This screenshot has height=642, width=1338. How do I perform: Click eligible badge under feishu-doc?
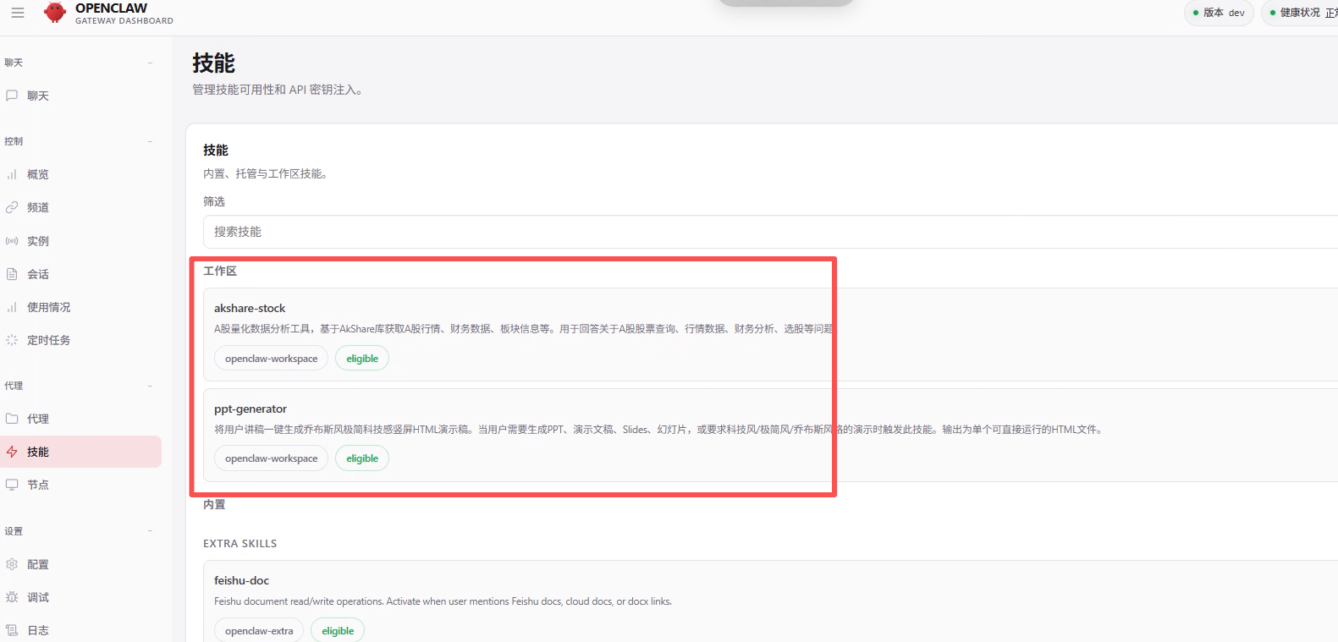[338, 631]
